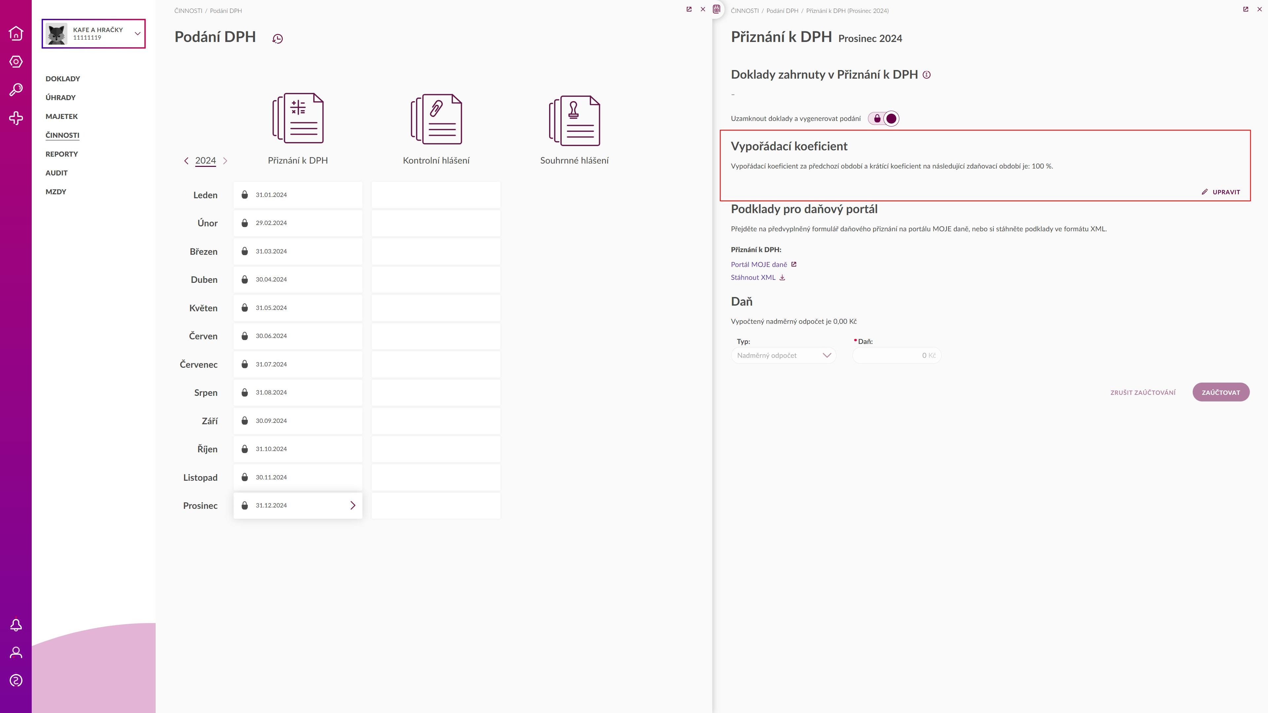Click the Daň amount input field

[896, 356]
